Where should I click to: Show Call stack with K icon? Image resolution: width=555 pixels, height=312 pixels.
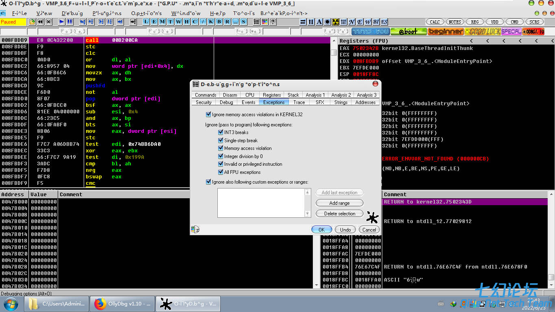click(x=211, y=22)
